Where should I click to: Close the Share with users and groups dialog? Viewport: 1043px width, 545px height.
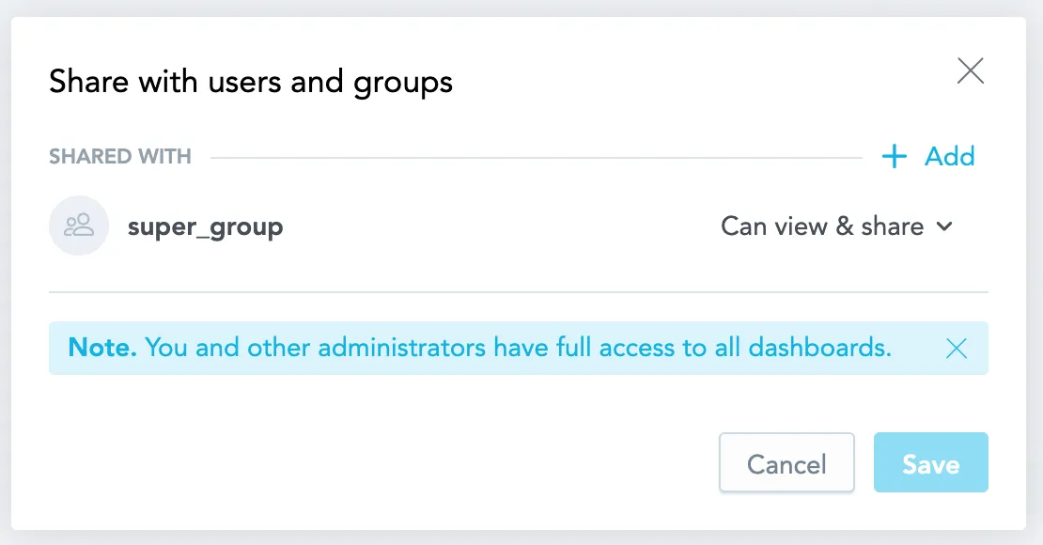tap(971, 70)
